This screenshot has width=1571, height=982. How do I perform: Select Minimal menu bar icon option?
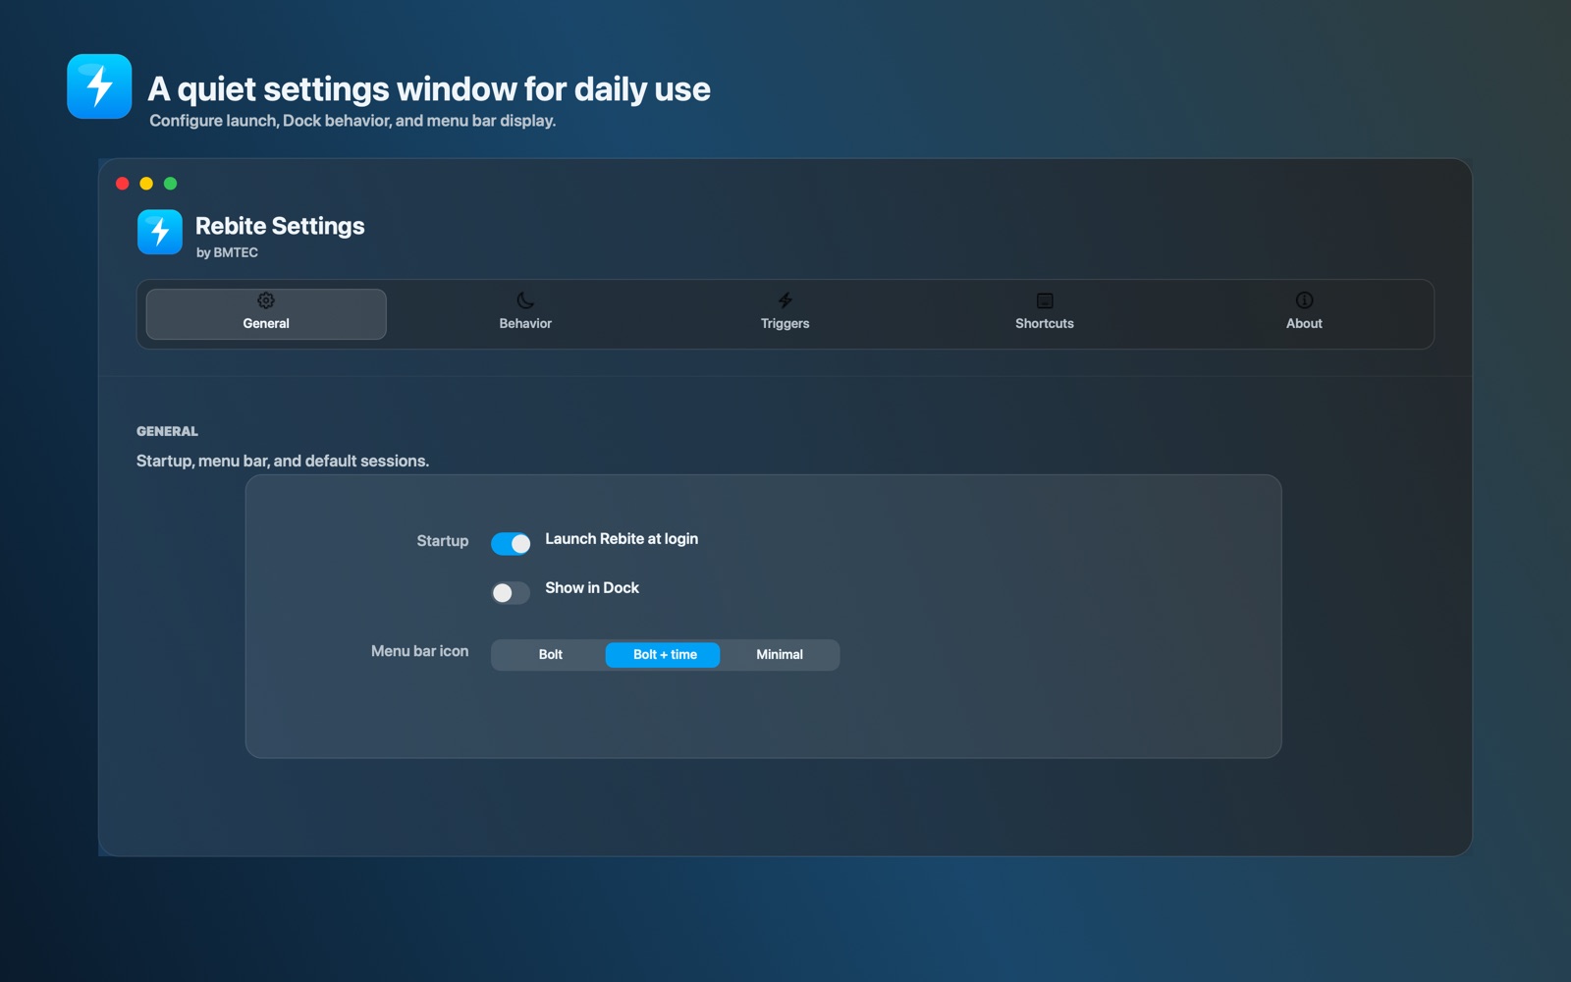point(780,655)
